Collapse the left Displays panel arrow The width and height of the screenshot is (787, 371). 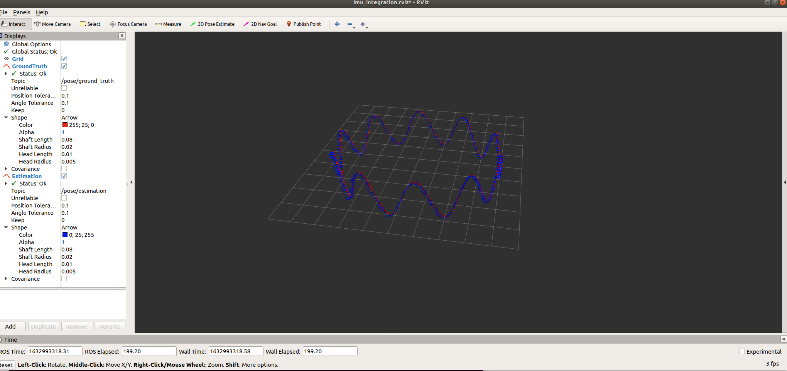coord(131,182)
